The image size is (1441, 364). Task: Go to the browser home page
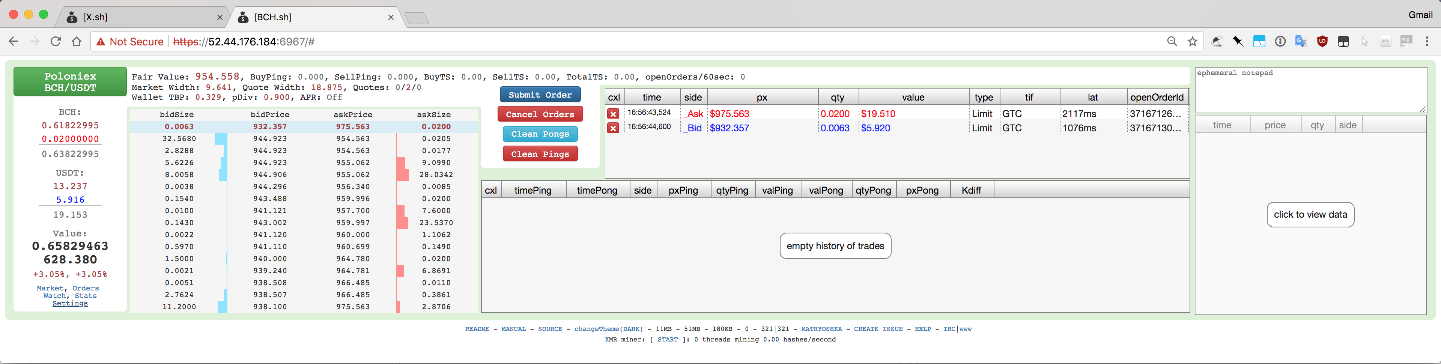(x=77, y=41)
